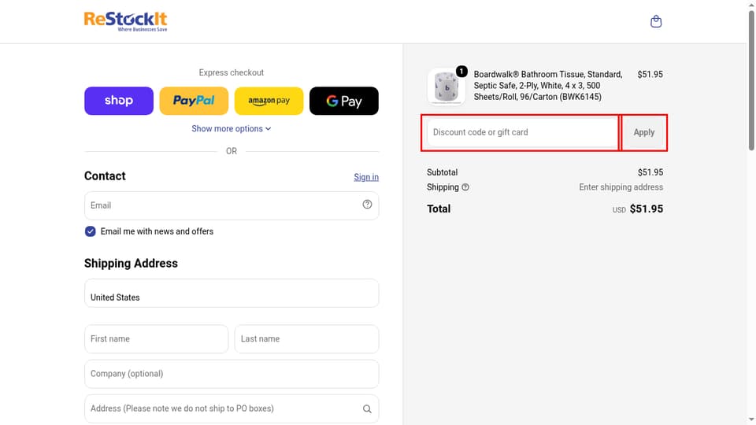
Task: Choose Google Pay express checkout
Action: 344,101
